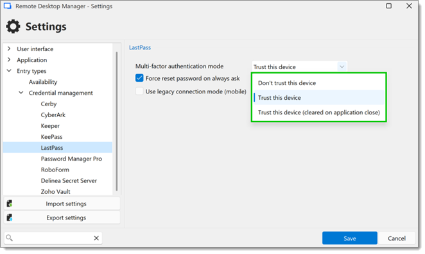Select Keeper in tree

point(50,125)
